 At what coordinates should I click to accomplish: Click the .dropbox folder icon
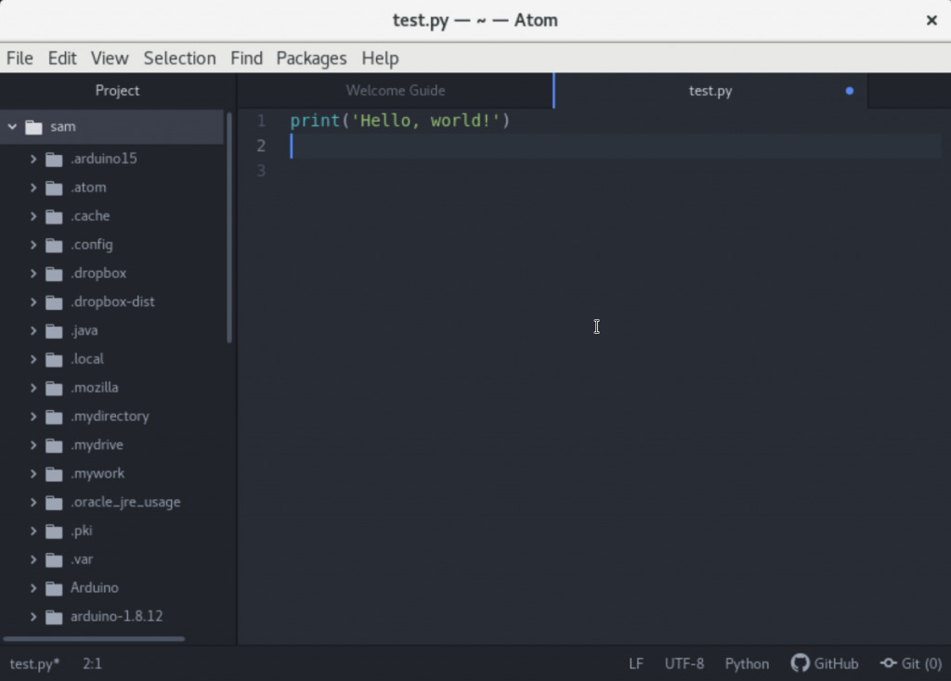pyautogui.click(x=54, y=274)
